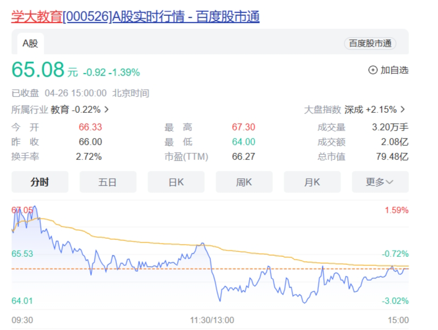Click the 成交量 value 3.20万手
The width and height of the screenshot is (438, 330).
coord(390,127)
